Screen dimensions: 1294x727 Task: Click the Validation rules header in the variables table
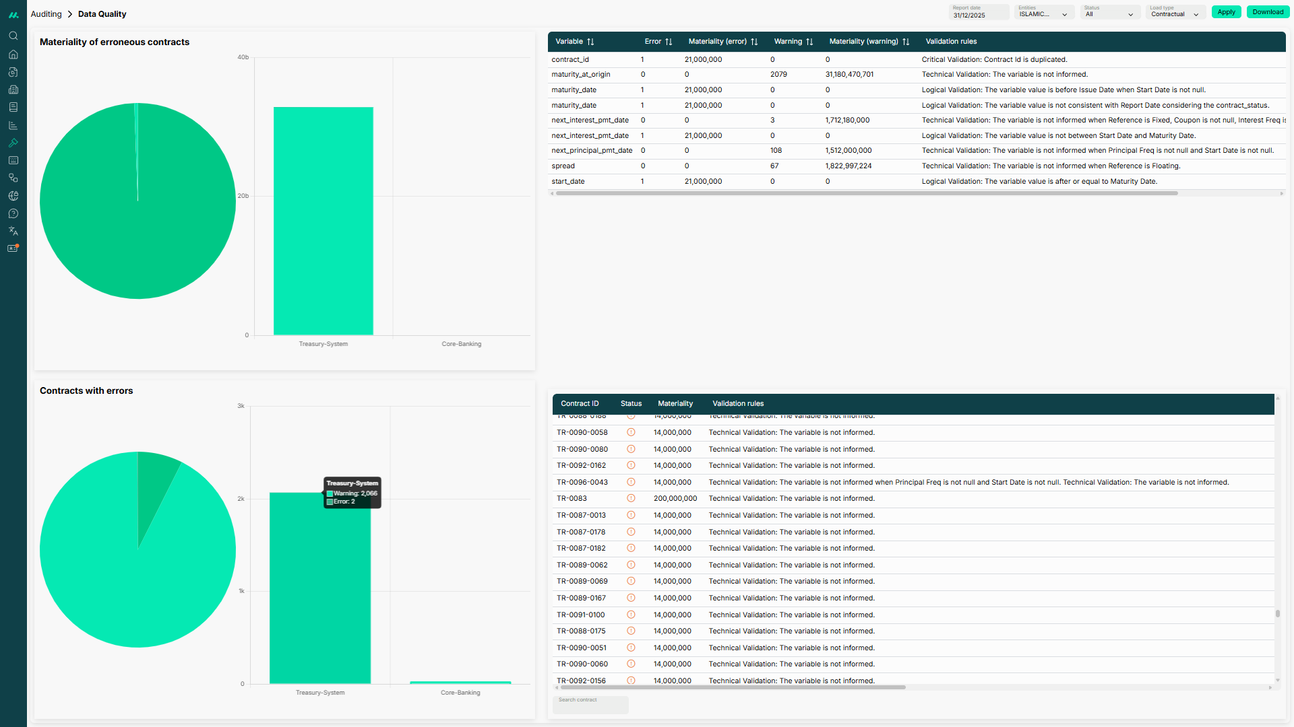(x=951, y=42)
